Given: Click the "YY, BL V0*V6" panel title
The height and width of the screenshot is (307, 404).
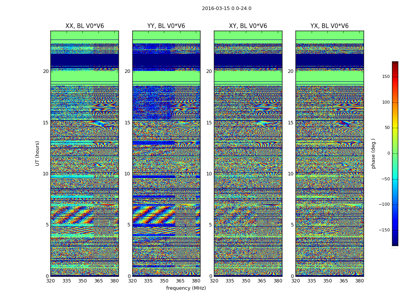Looking at the screenshot, I should coord(166,26).
